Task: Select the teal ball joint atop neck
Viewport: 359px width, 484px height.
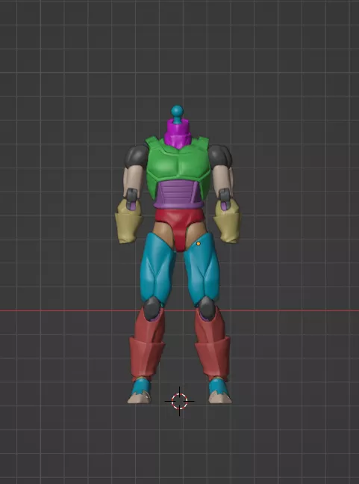Action: [177, 113]
